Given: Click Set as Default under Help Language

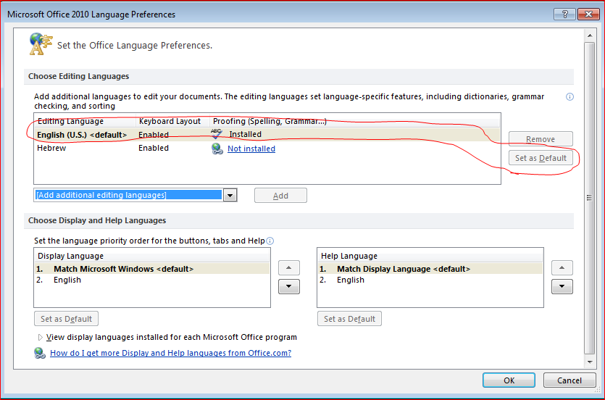Looking at the screenshot, I should click(349, 319).
